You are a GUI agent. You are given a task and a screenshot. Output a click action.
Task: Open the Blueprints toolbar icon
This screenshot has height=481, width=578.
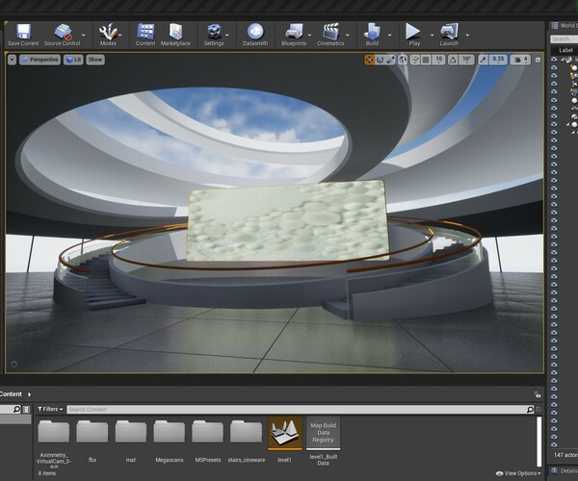coord(294,33)
